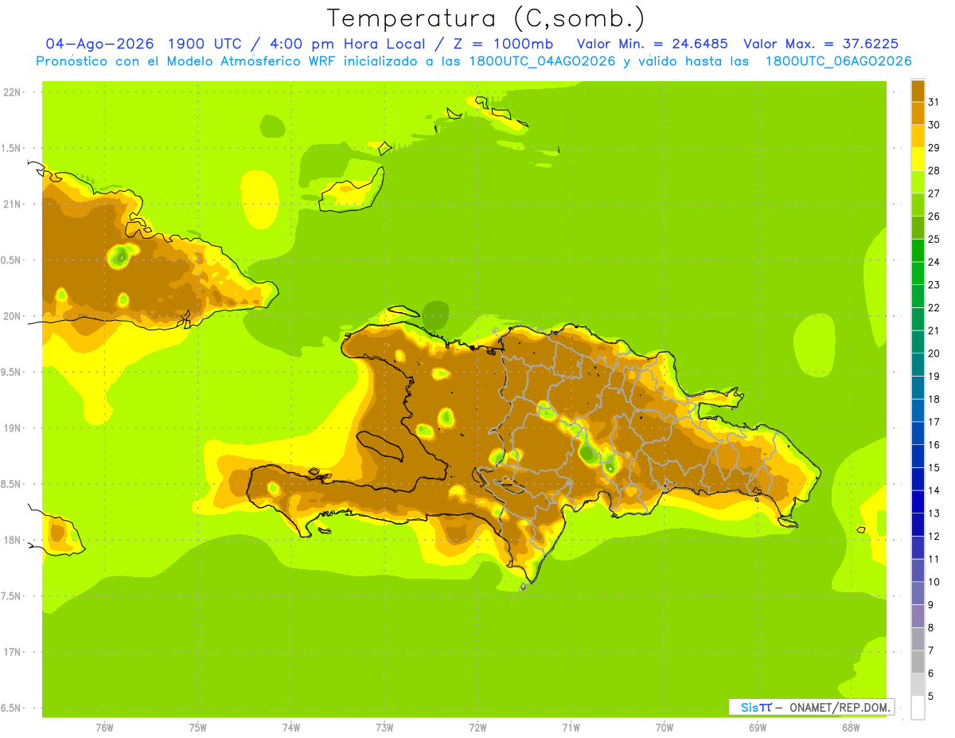Click the "21N" latitude label

tap(13, 205)
